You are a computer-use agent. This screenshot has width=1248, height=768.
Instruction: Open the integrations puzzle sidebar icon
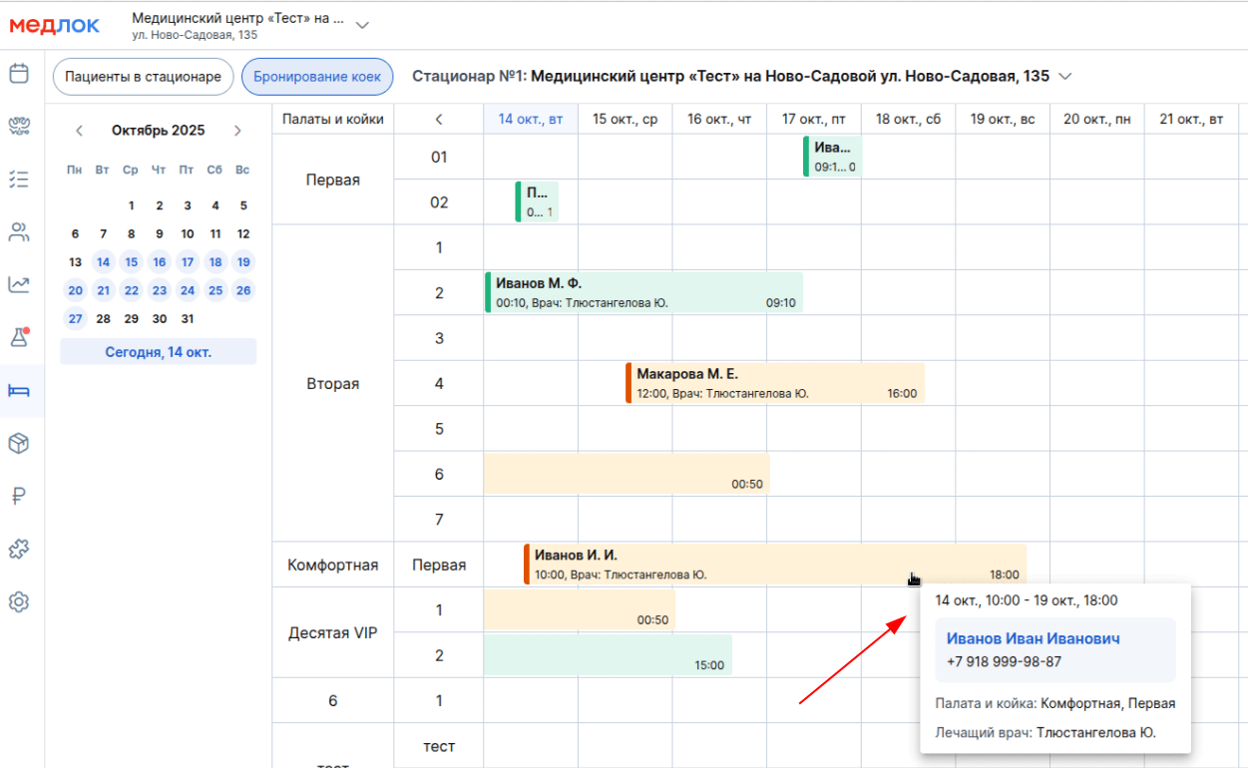pos(19,549)
